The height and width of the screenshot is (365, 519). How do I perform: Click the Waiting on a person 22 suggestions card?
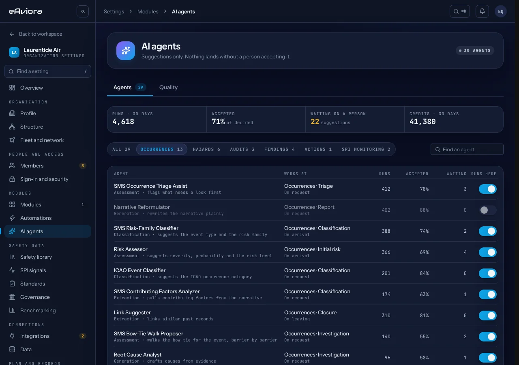pos(355,119)
